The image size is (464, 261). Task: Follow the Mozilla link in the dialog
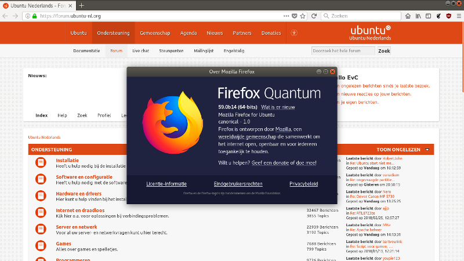tap(283, 129)
